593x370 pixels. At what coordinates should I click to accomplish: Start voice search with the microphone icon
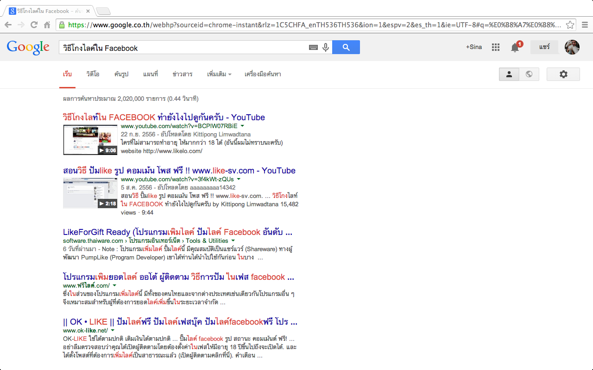click(326, 47)
